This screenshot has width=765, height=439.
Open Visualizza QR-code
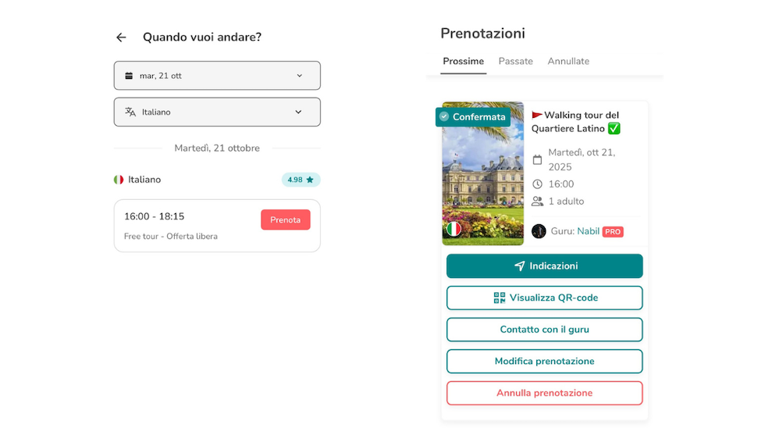[x=544, y=298]
